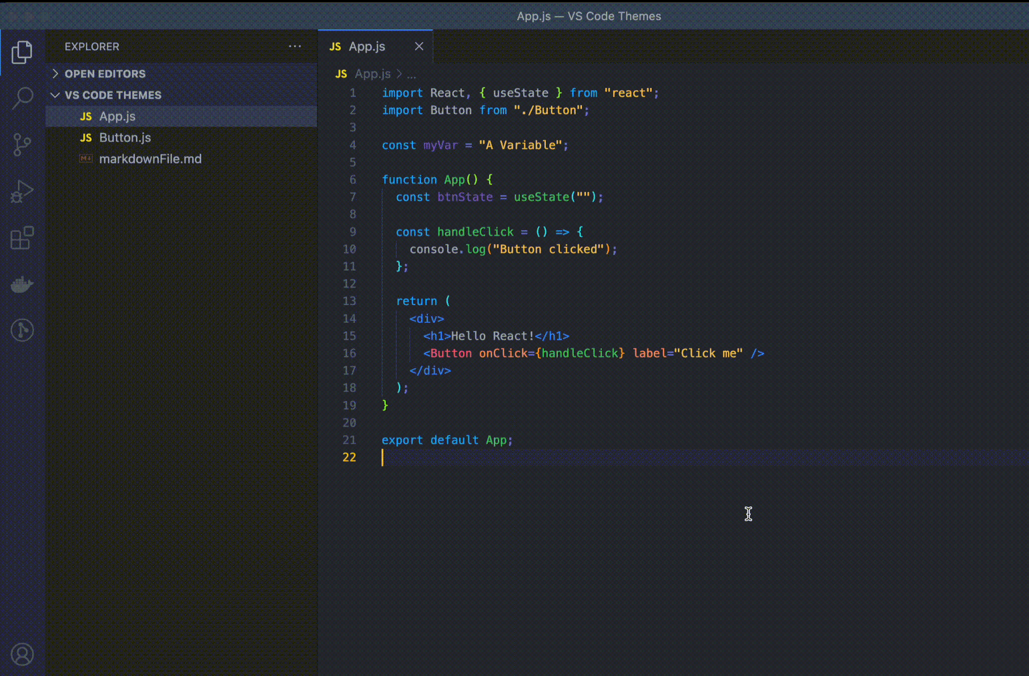Place cursor on handleClick in line 9
This screenshot has height=676, width=1029.
coord(475,232)
